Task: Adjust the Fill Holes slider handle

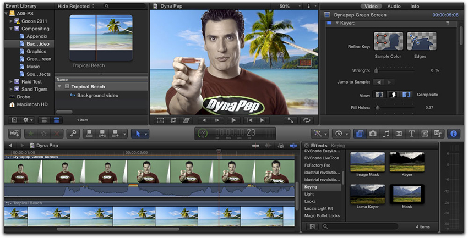Action: coord(377,108)
